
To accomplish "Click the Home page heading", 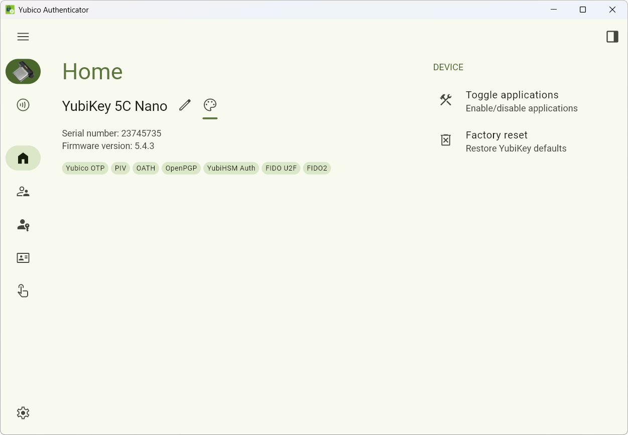I will coord(92,72).
